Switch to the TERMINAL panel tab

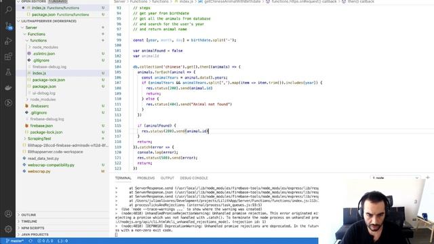click(x=123, y=178)
